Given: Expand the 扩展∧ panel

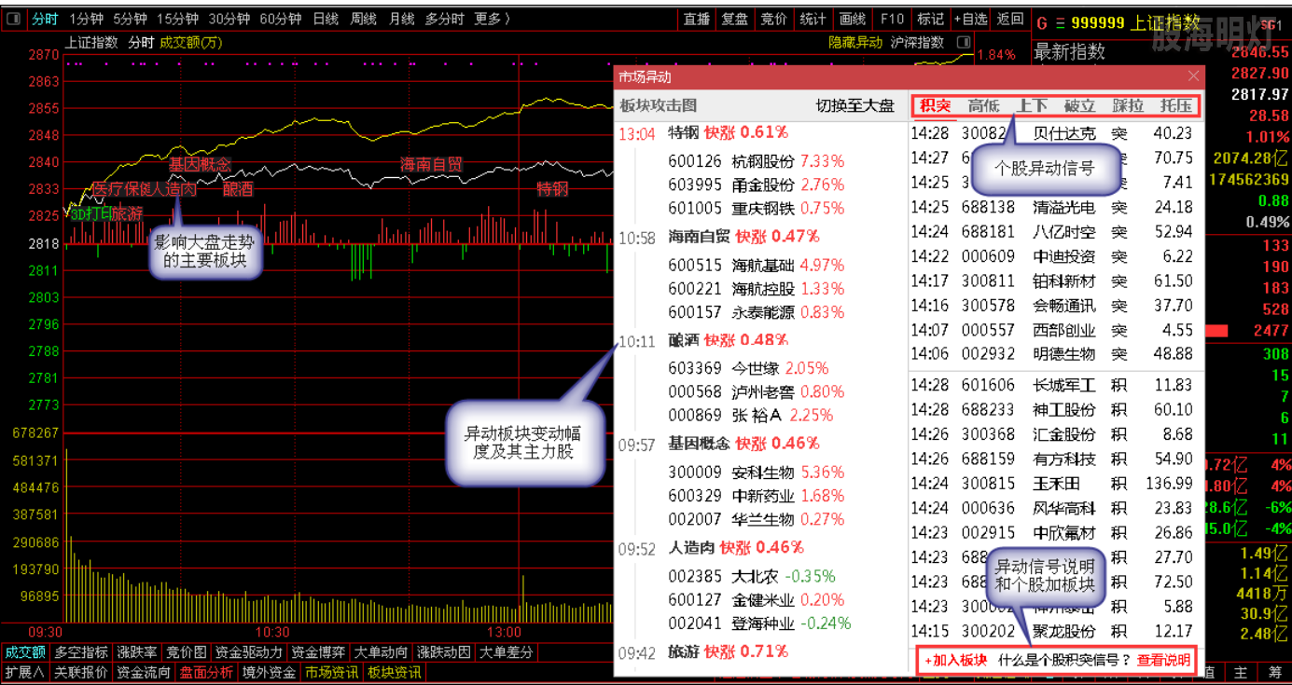Looking at the screenshot, I should [x=24, y=672].
